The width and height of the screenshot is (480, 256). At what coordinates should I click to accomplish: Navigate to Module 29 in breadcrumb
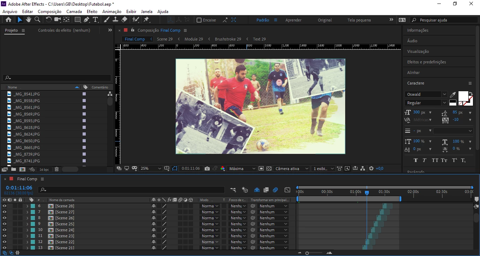click(x=194, y=39)
